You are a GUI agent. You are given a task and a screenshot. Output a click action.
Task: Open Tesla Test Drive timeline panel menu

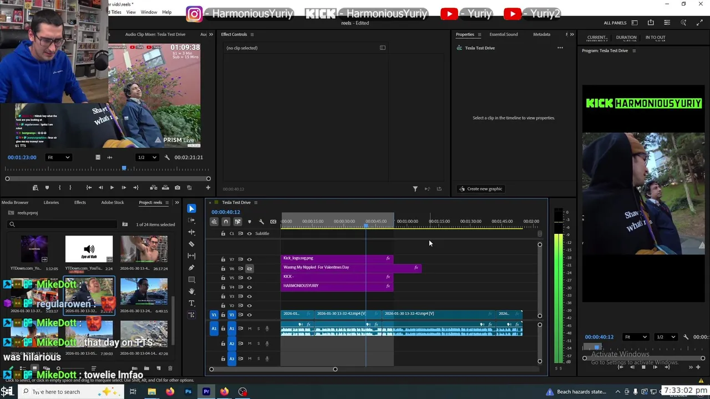(x=256, y=202)
